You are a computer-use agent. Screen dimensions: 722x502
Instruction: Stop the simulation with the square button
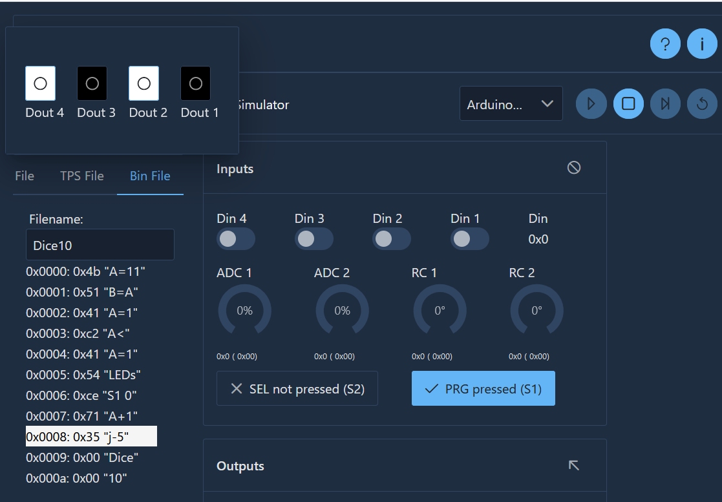tap(628, 103)
